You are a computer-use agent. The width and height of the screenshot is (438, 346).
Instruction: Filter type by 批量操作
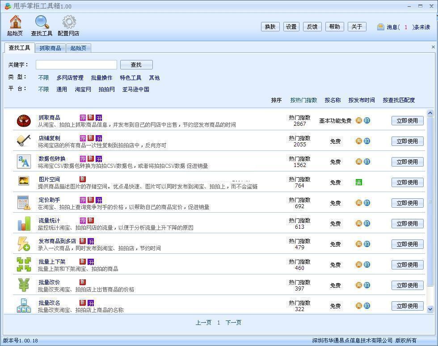pyautogui.click(x=101, y=78)
